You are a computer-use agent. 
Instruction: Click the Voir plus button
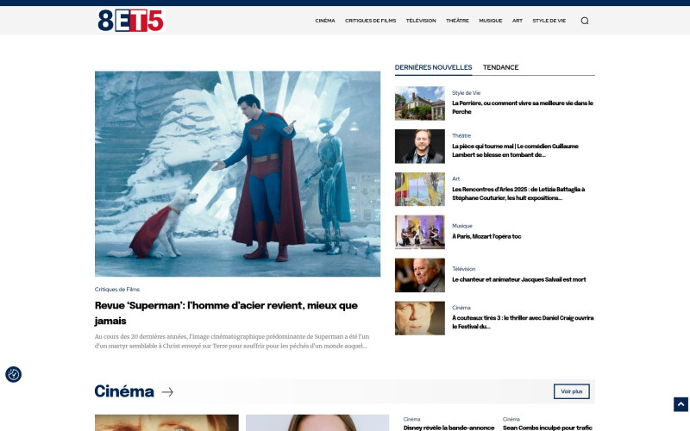[571, 391]
